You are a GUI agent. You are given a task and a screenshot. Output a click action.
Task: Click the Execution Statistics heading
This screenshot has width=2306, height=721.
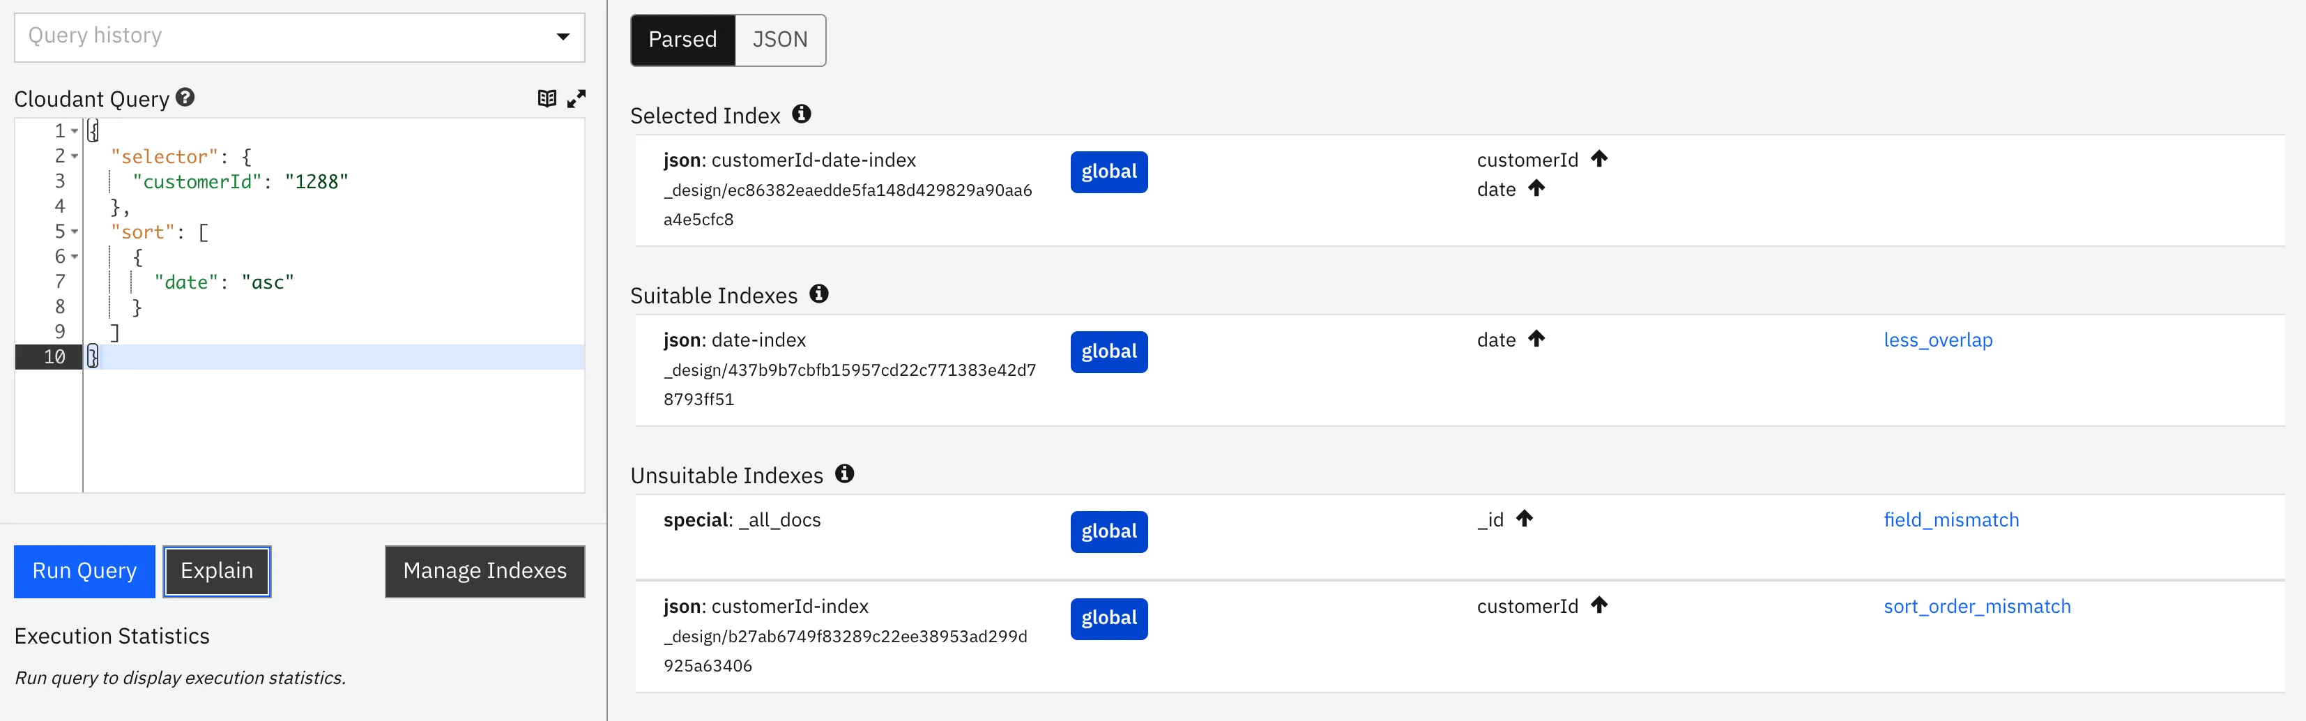click(112, 636)
